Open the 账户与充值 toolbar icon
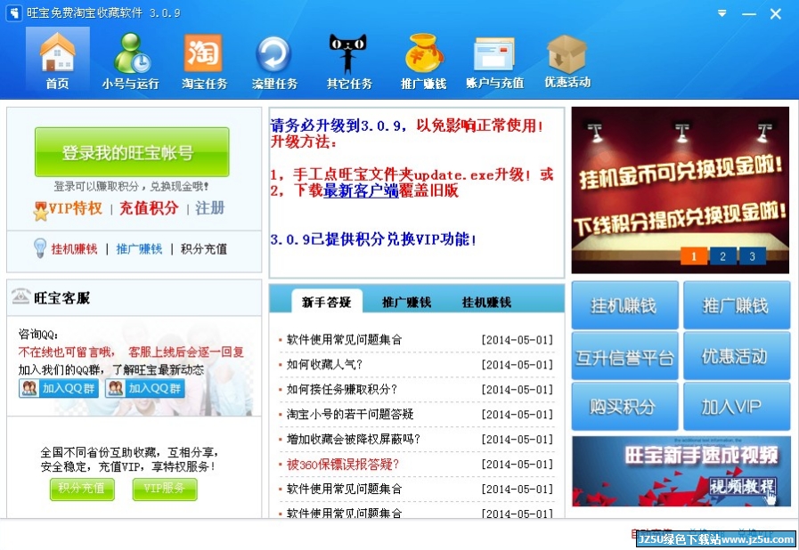Viewport: 799px width, 550px height. click(x=494, y=61)
